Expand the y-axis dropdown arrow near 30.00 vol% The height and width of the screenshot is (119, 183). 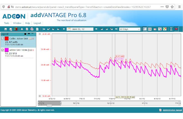point(40,34)
